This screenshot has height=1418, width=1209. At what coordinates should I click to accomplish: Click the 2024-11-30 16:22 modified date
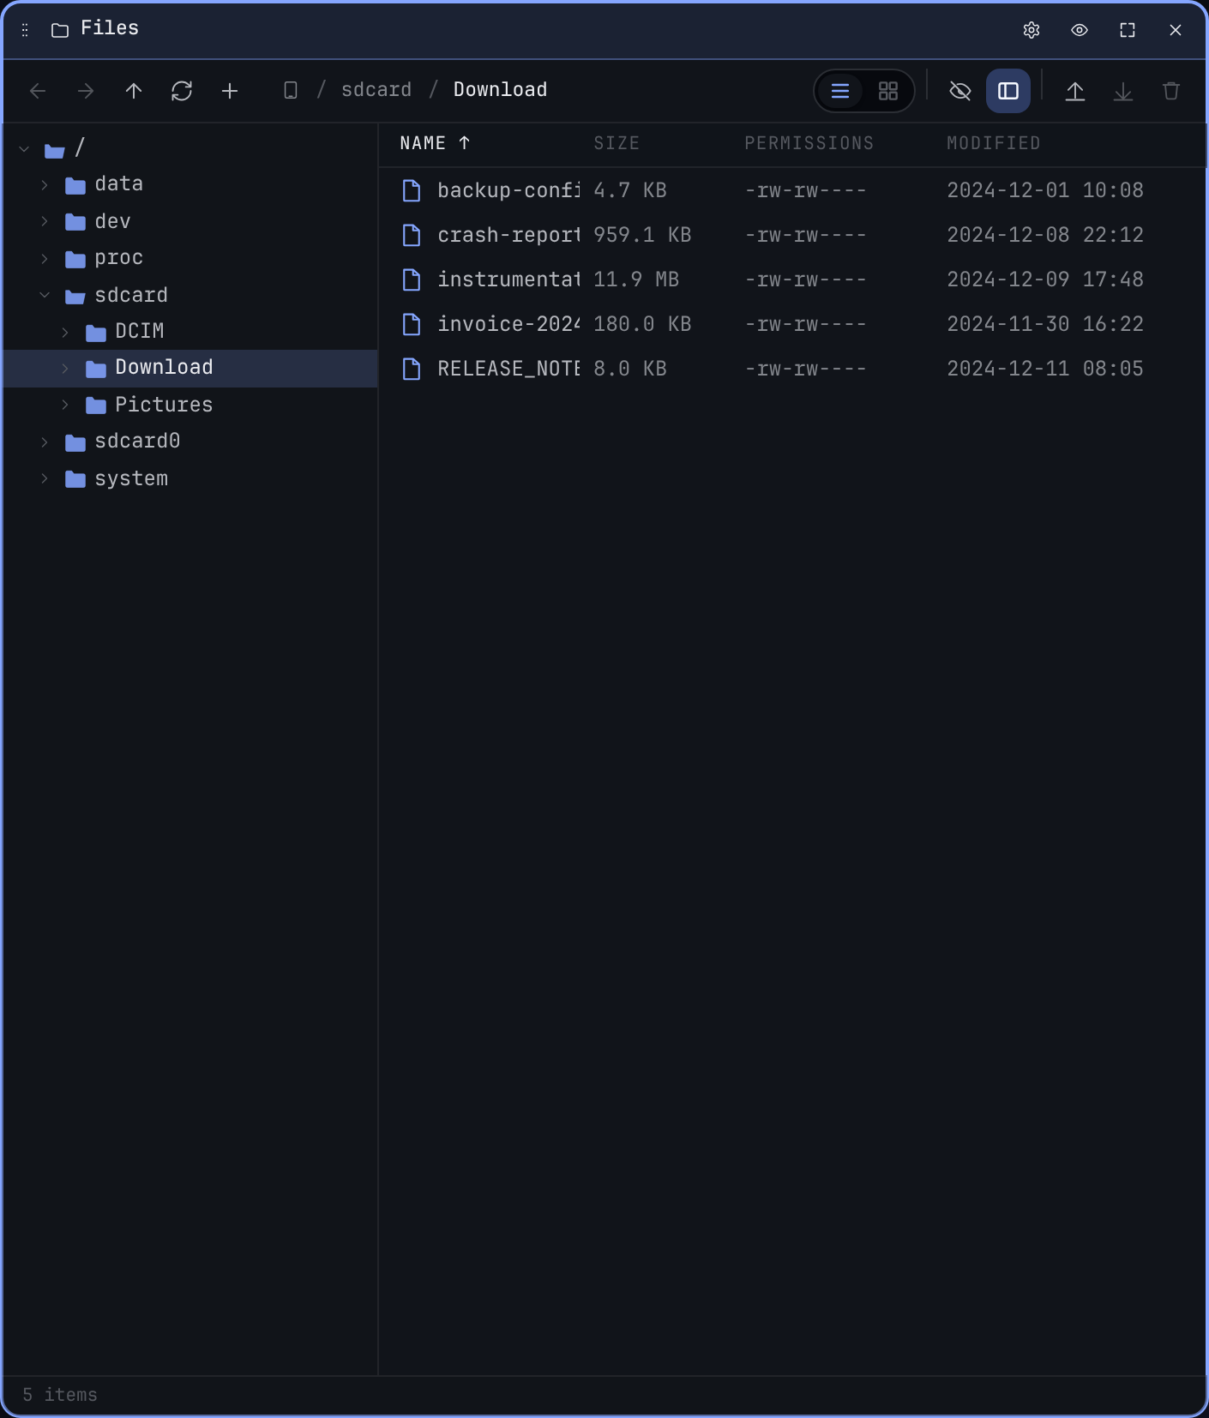1045,324
